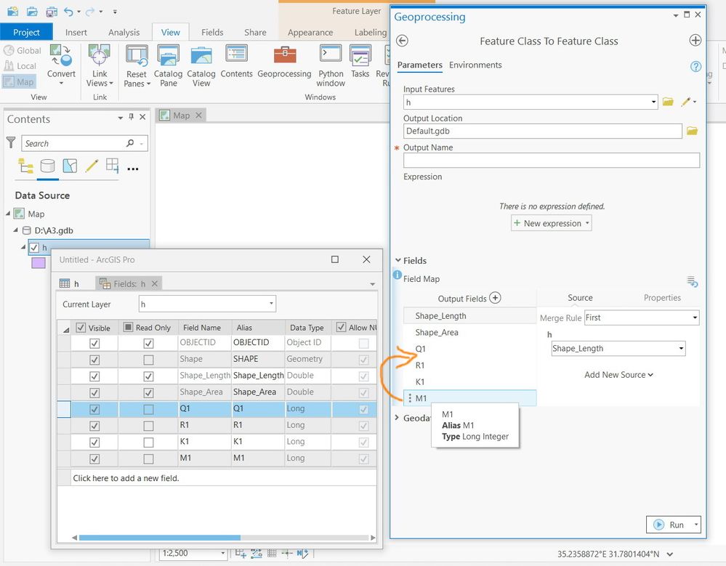Viewport: 726px width, 566px height.
Task: Browse for Output Location folder
Action: [692, 131]
